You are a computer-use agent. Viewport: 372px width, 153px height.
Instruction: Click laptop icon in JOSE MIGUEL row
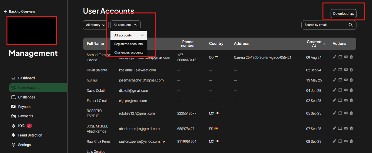click(340, 129)
